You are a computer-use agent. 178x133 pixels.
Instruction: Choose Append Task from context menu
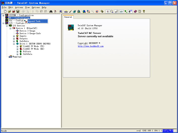[36, 21]
